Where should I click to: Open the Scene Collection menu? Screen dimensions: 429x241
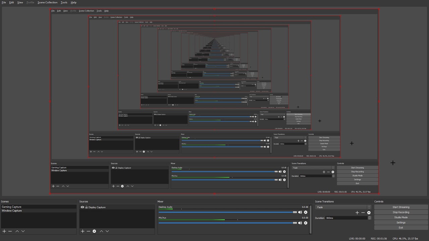[48, 2]
